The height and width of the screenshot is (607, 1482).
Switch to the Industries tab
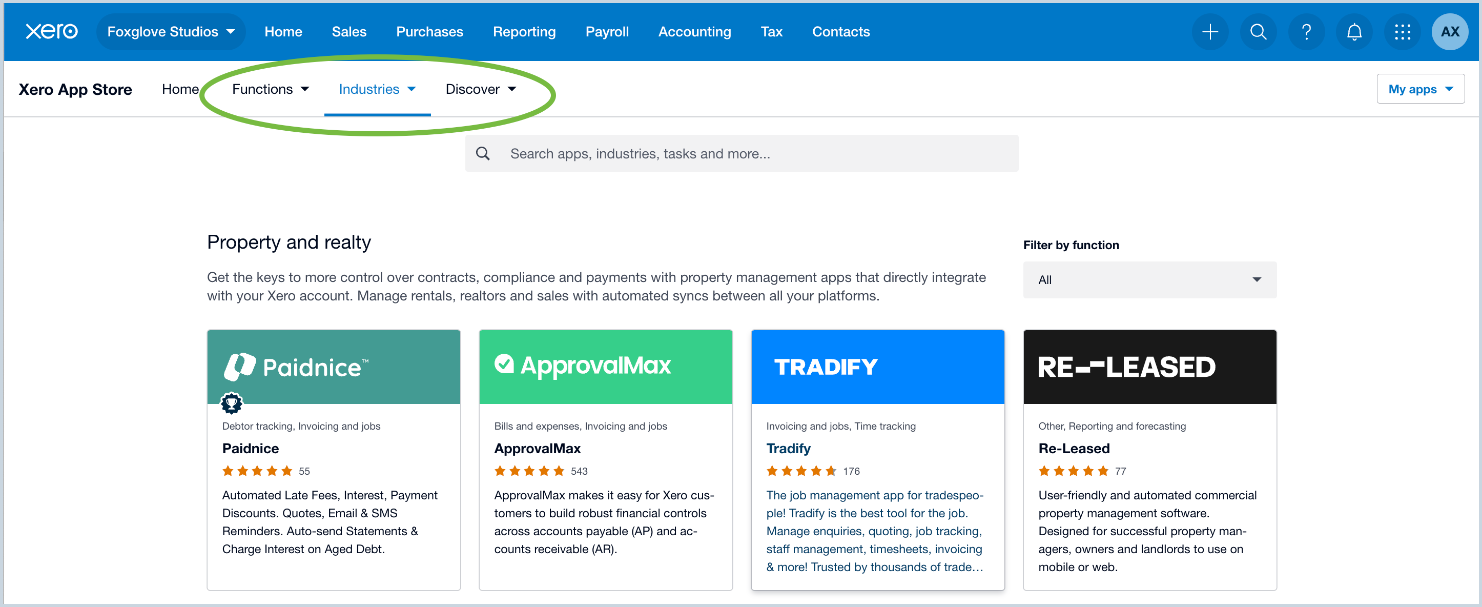377,89
